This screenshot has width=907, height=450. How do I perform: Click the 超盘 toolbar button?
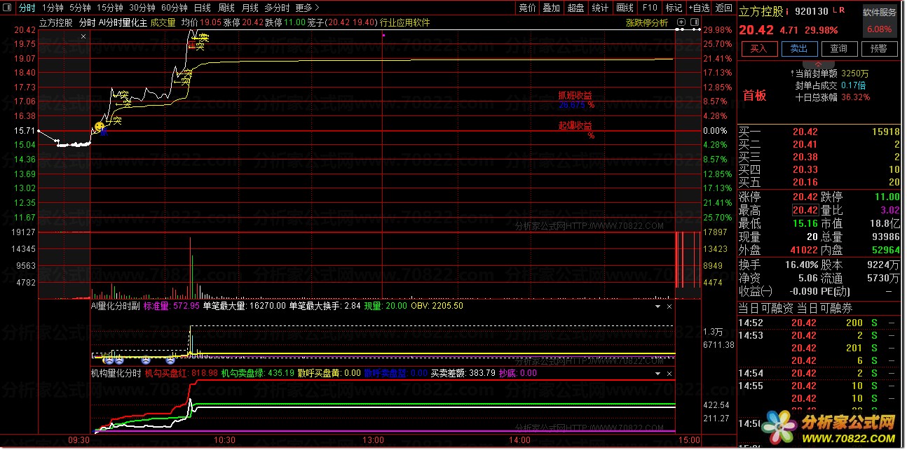click(576, 8)
